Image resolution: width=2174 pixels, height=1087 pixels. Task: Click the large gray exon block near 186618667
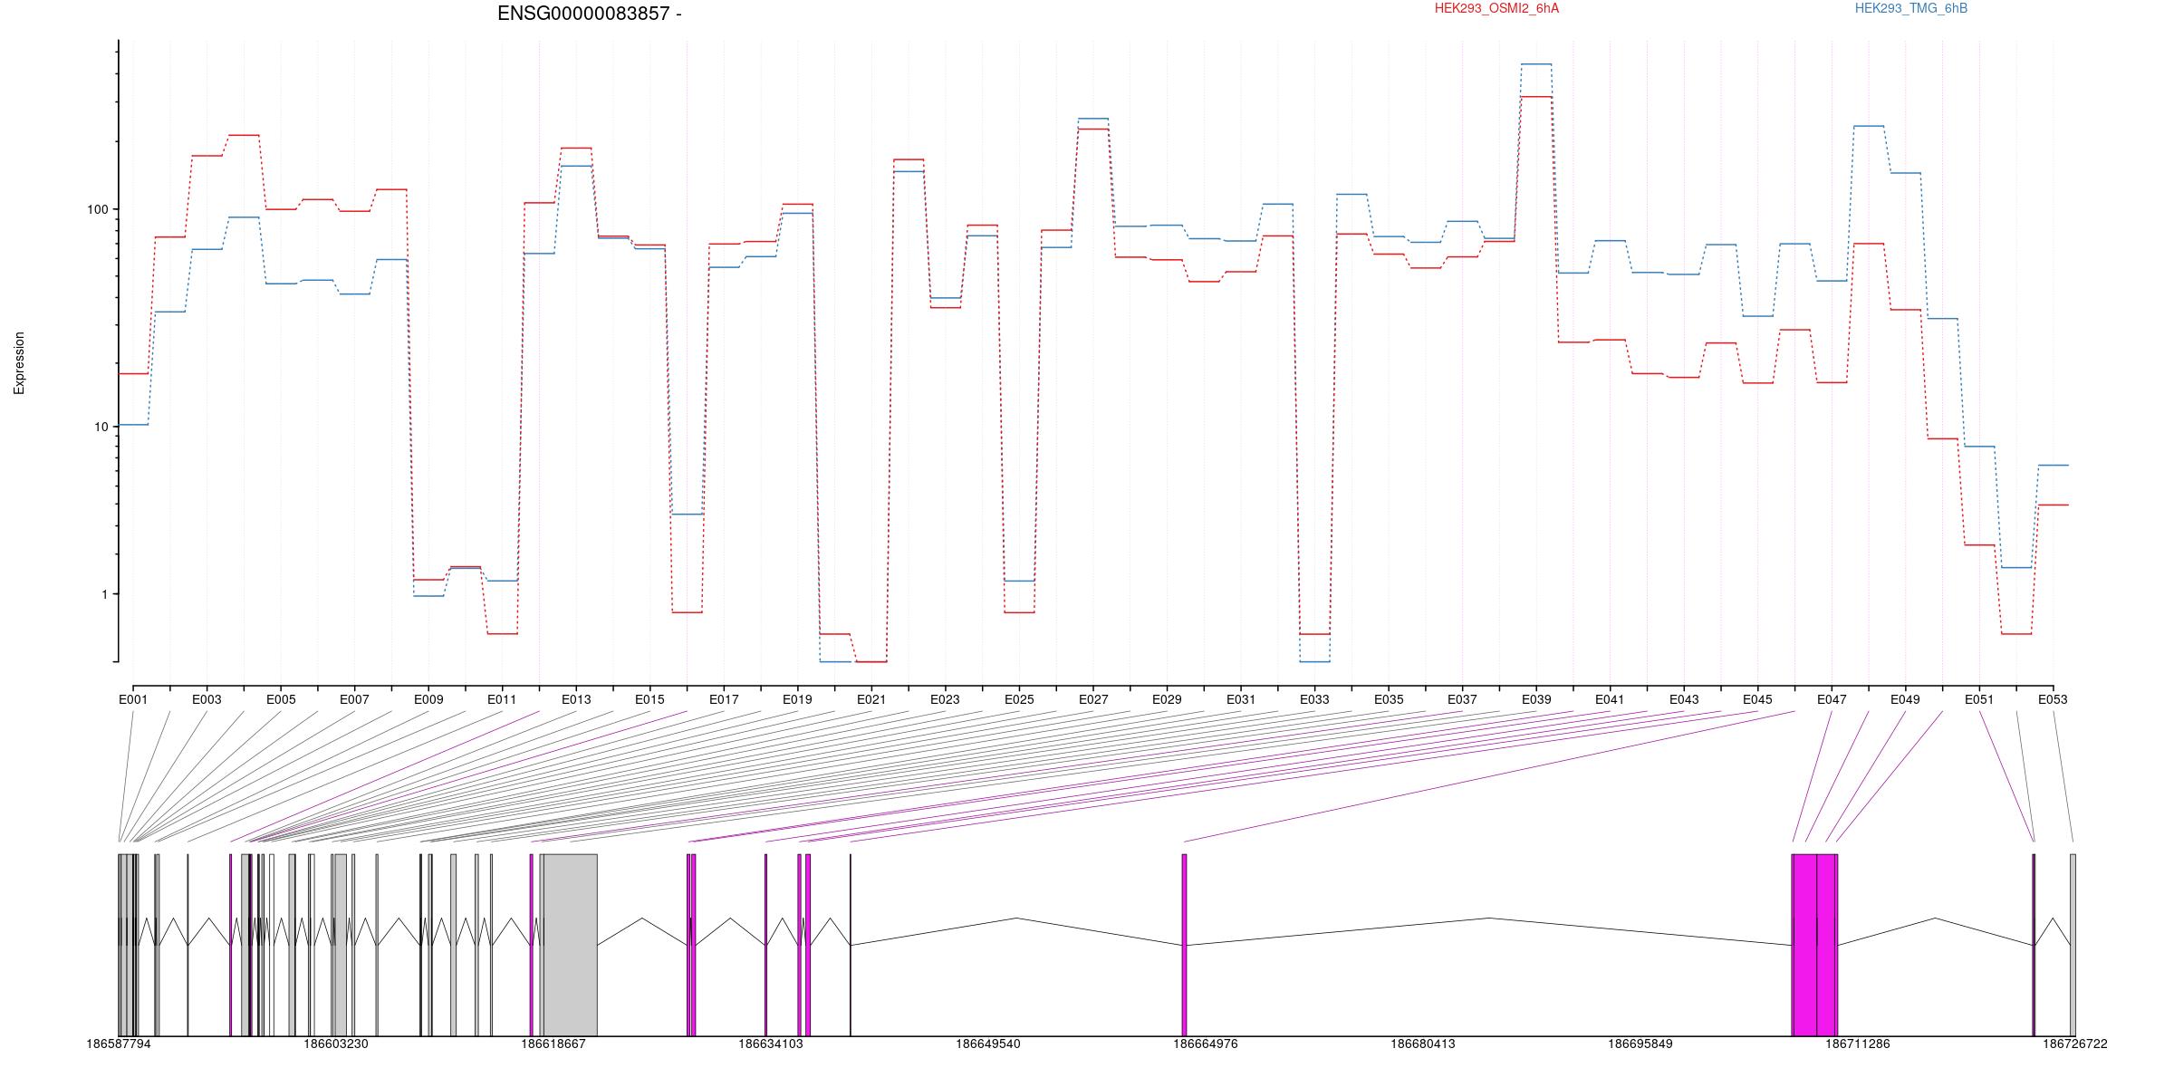570,945
